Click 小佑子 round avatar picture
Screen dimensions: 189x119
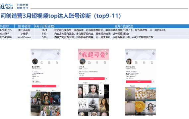pyautogui.click(x=83, y=61)
